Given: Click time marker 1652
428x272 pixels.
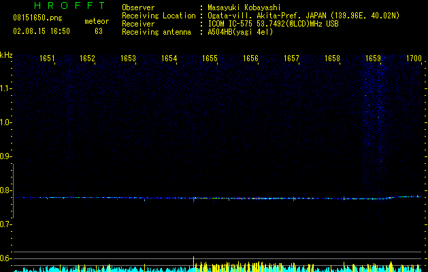Looking at the screenshot, I should pyautogui.click(x=87, y=58).
